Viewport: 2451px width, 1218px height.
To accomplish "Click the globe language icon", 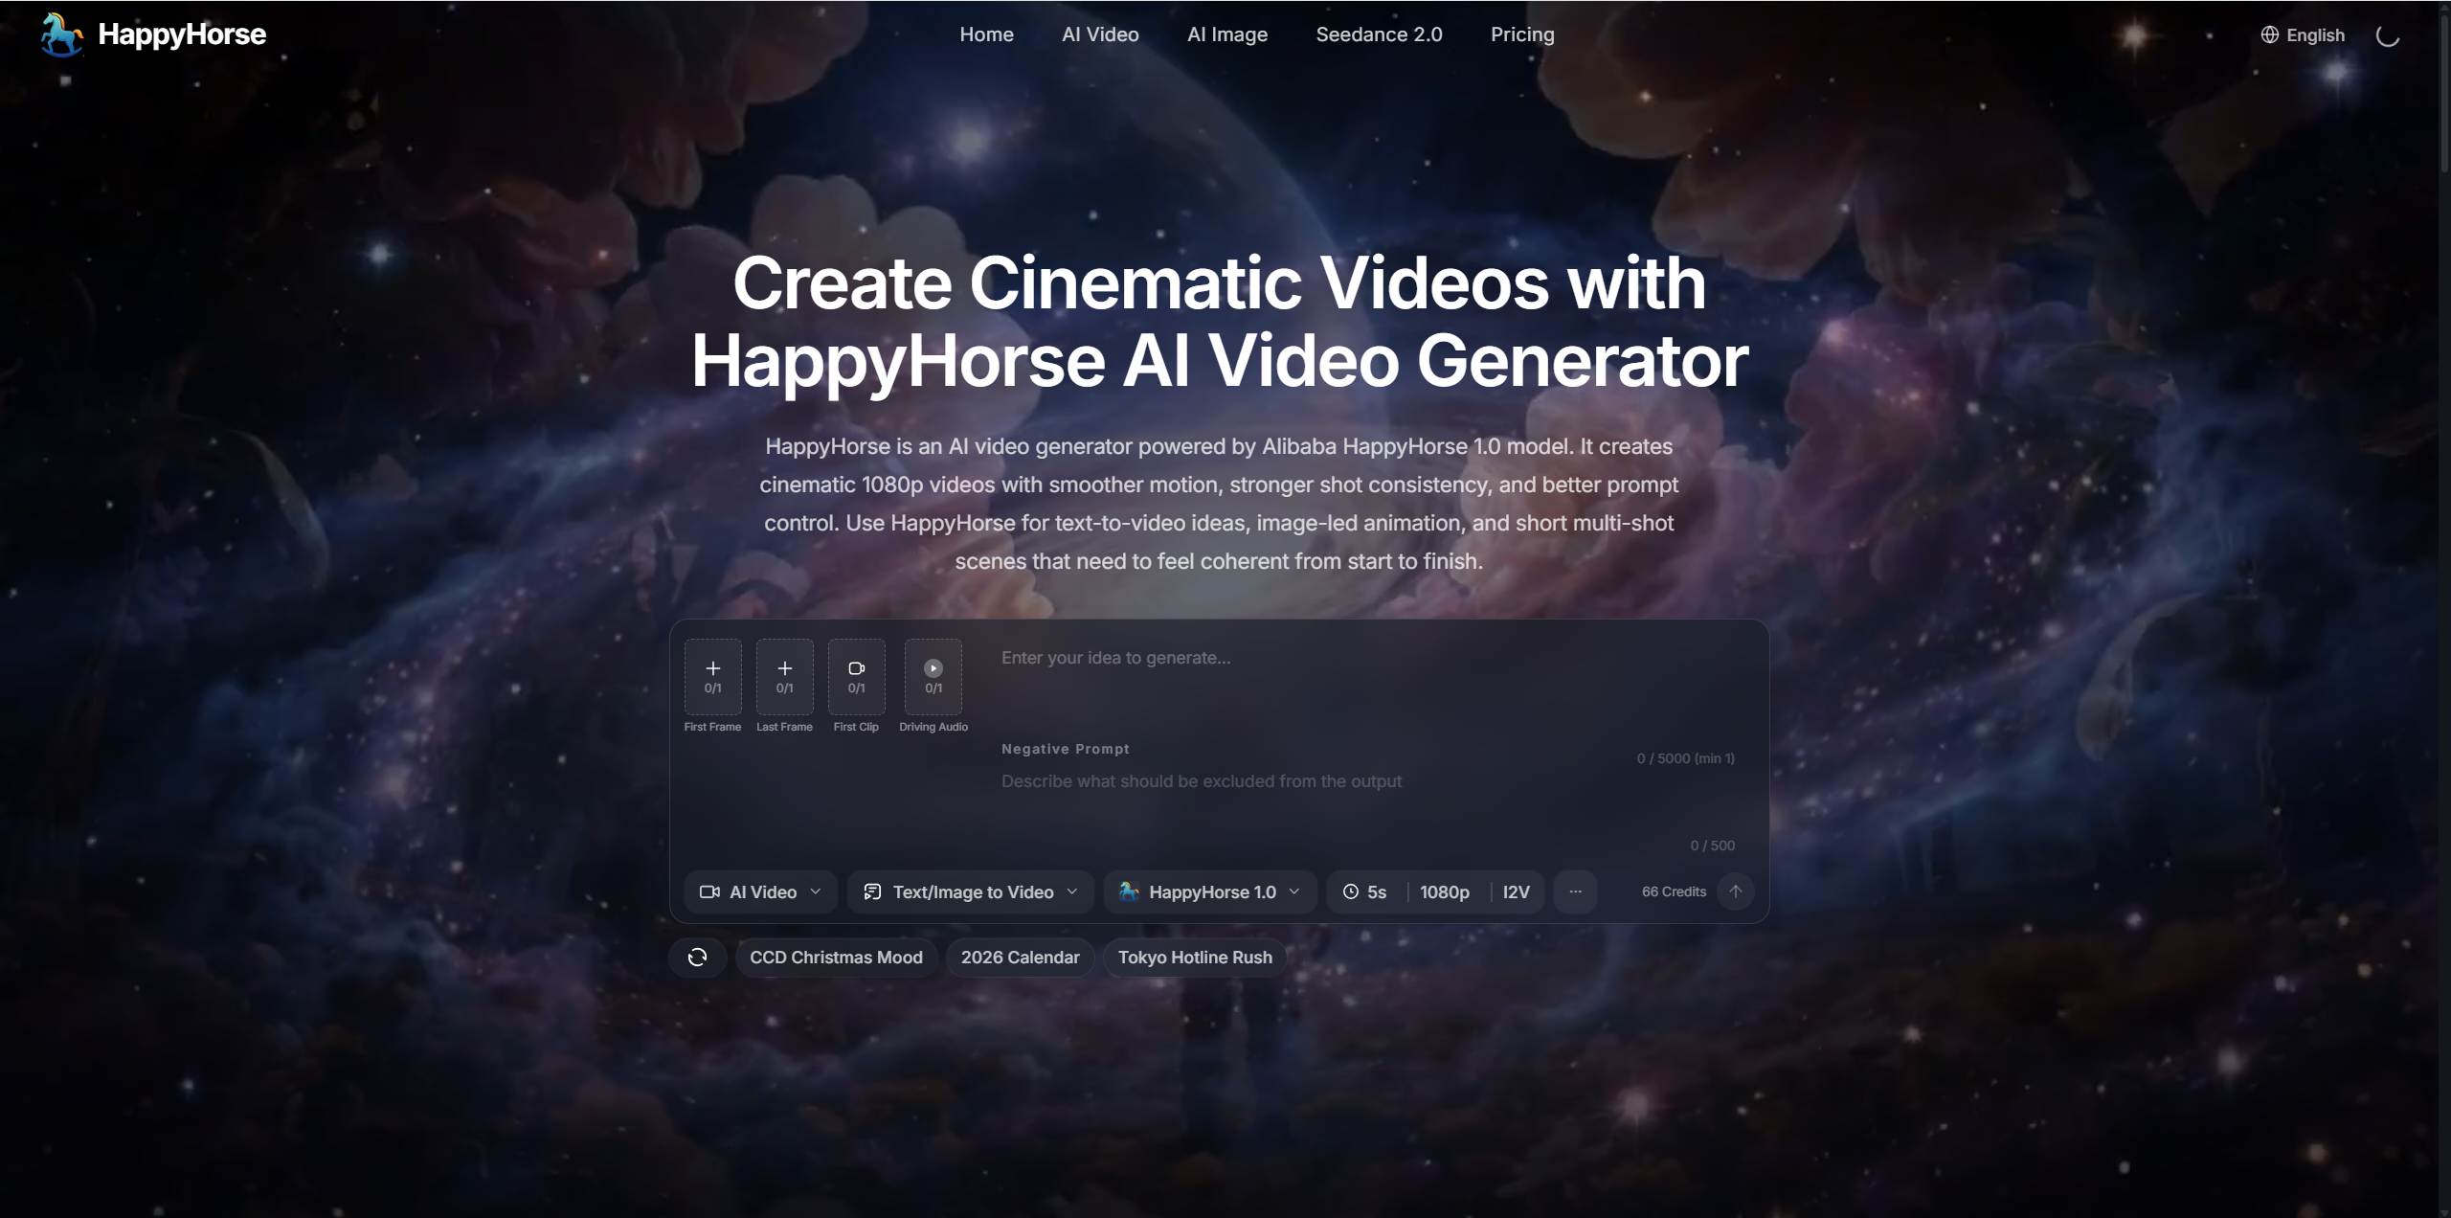I will pos(2269,34).
